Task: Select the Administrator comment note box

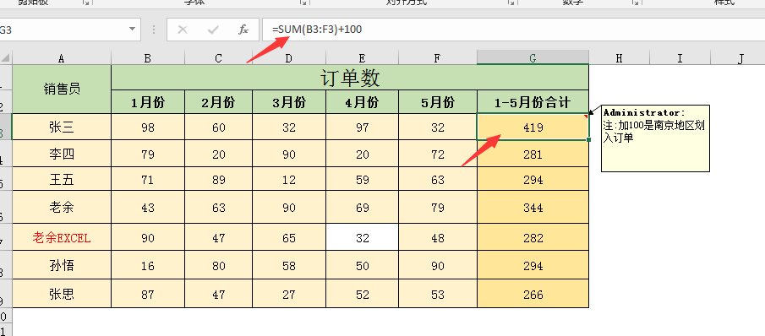Action: [x=655, y=138]
